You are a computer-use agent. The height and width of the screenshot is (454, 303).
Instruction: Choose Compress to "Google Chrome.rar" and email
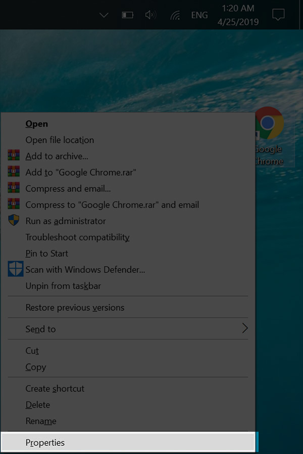point(128,205)
